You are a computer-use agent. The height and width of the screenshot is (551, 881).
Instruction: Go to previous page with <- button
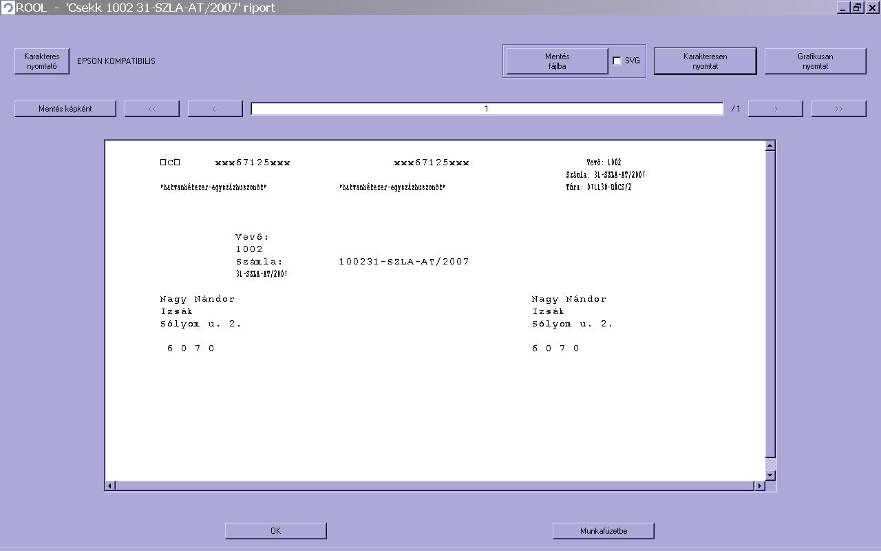pyautogui.click(x=215, y=109)
